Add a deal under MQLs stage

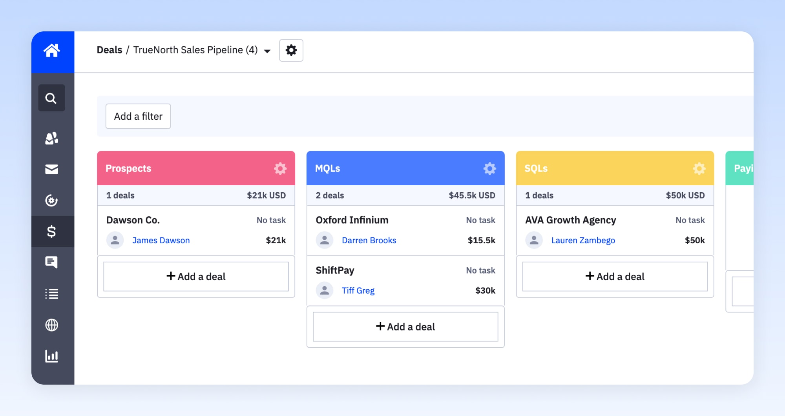[x=405, y=327]
